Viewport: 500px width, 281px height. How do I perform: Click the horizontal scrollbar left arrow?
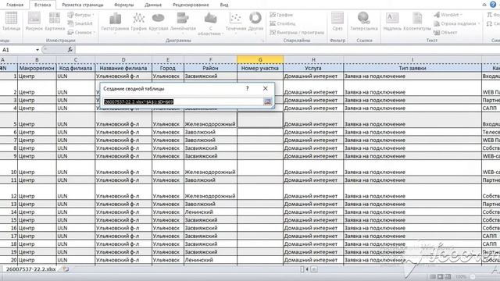[x=307, y=269]
